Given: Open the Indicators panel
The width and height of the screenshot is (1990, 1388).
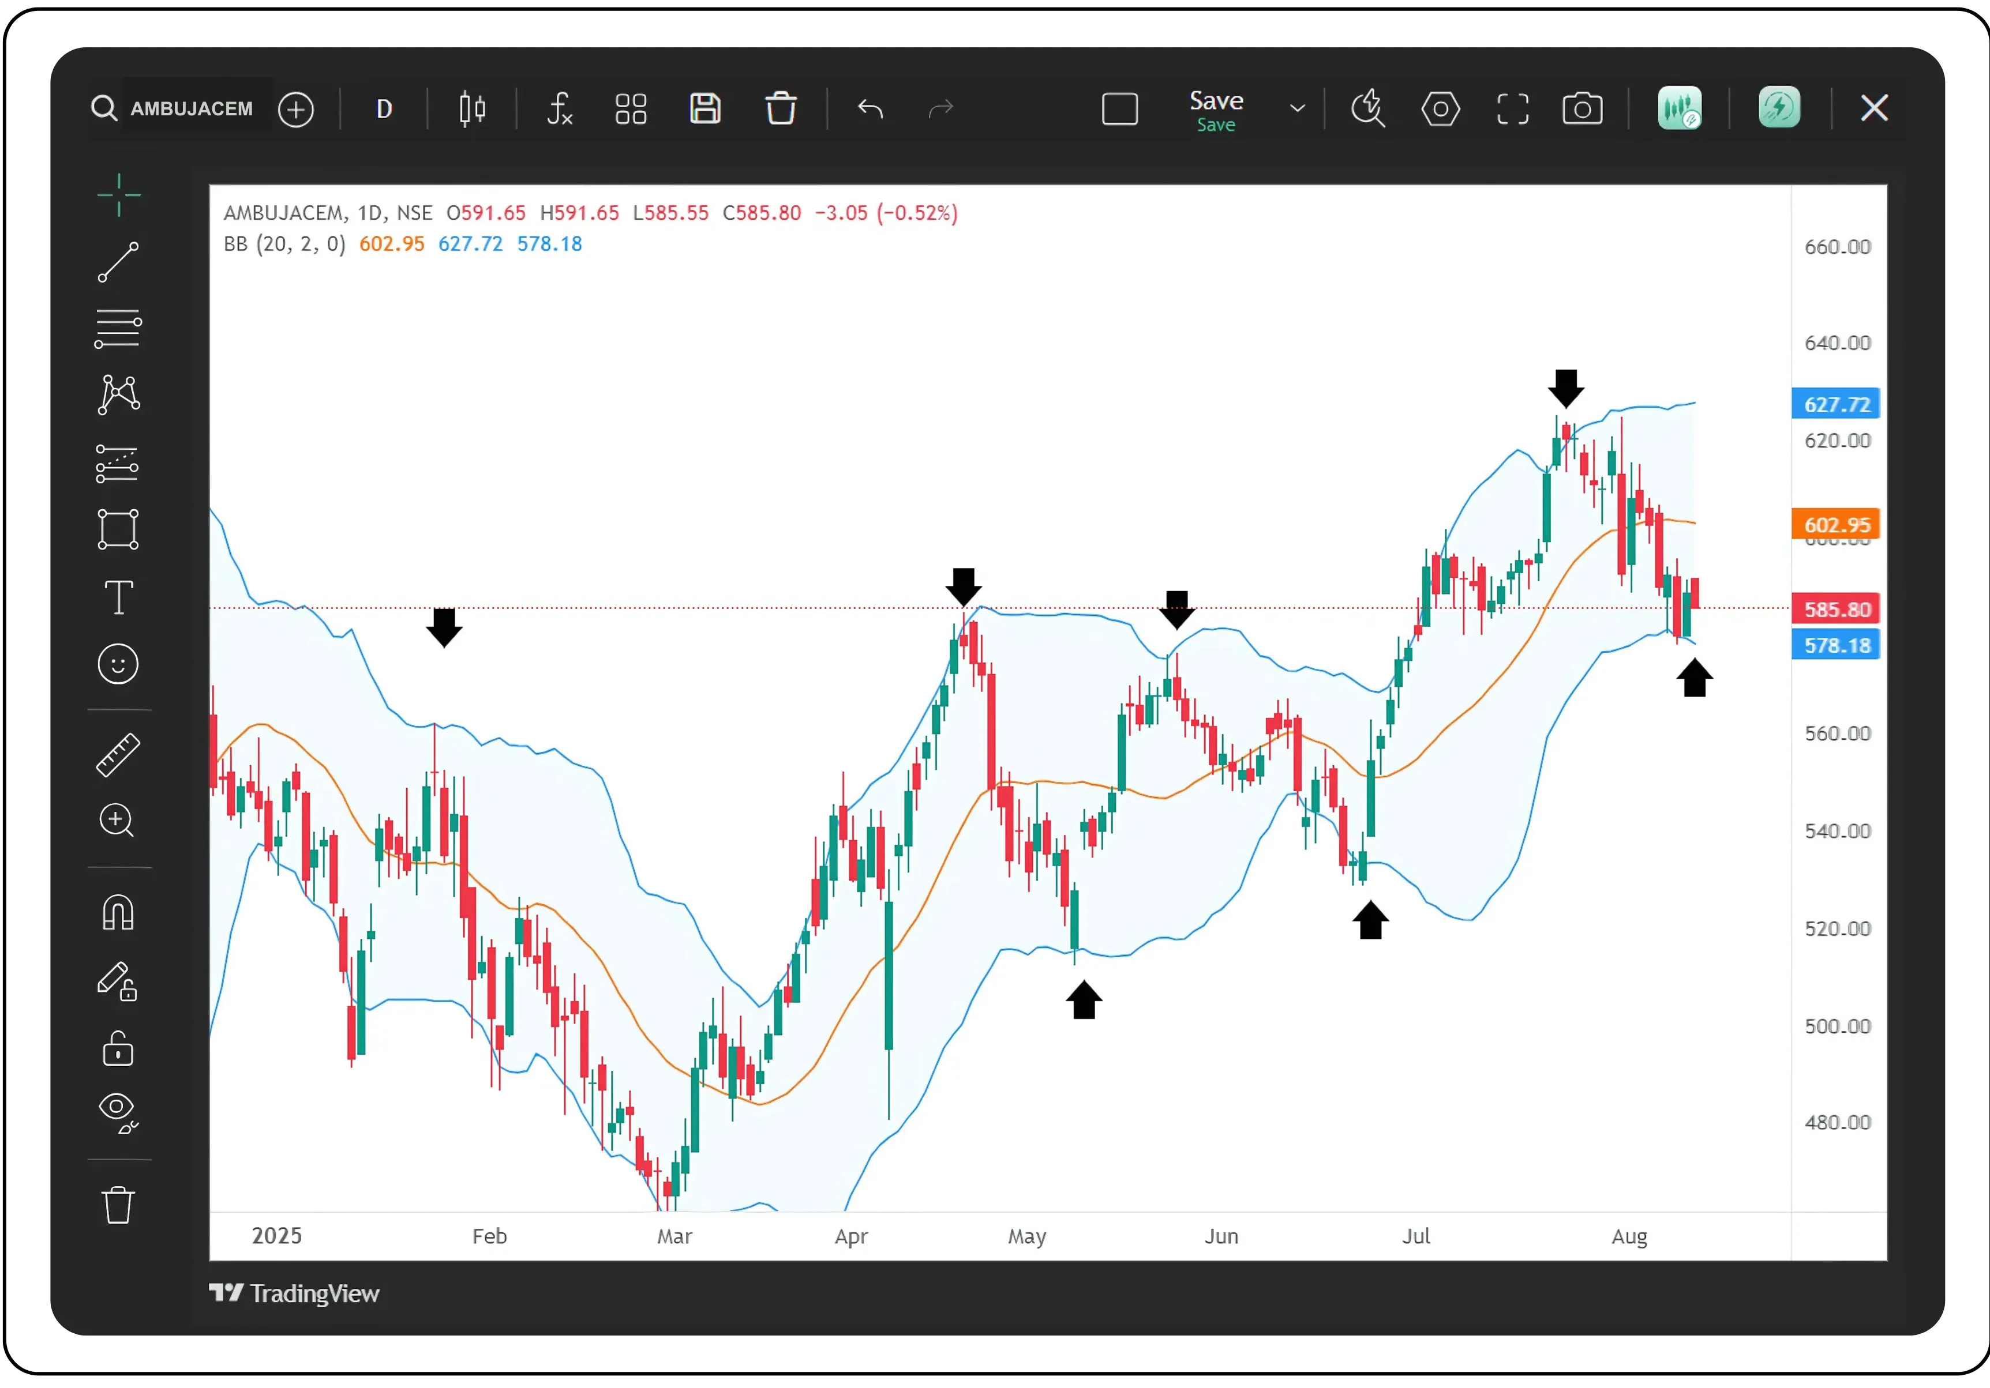Looking at the screenshot, I should tap(559, 108).
